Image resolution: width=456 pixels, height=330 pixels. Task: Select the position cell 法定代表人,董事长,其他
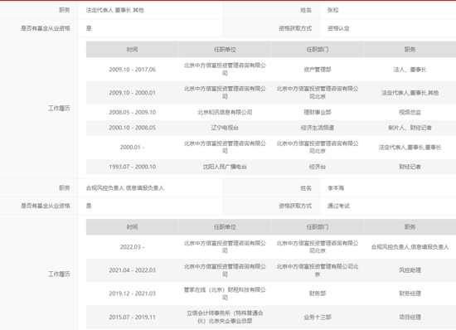pos(410,93)
